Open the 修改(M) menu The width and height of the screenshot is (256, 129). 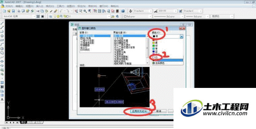93,6
